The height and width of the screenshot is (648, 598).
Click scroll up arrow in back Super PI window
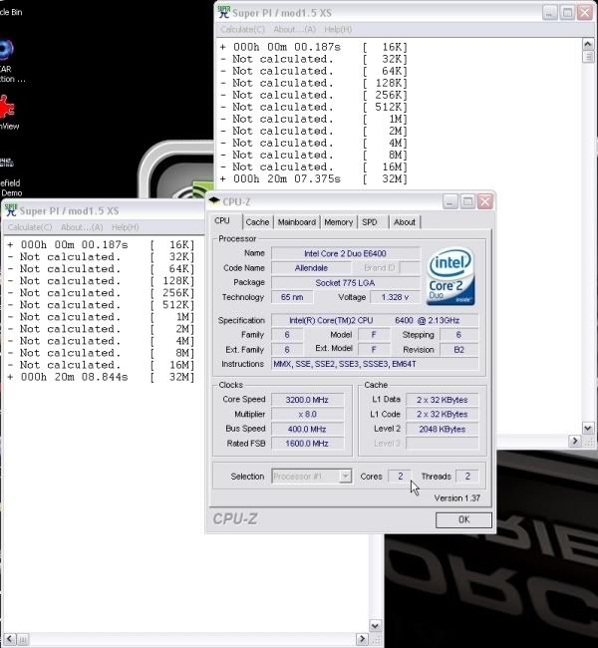tap(588, 44)
